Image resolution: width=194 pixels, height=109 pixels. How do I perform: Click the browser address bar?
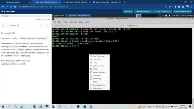92,7
